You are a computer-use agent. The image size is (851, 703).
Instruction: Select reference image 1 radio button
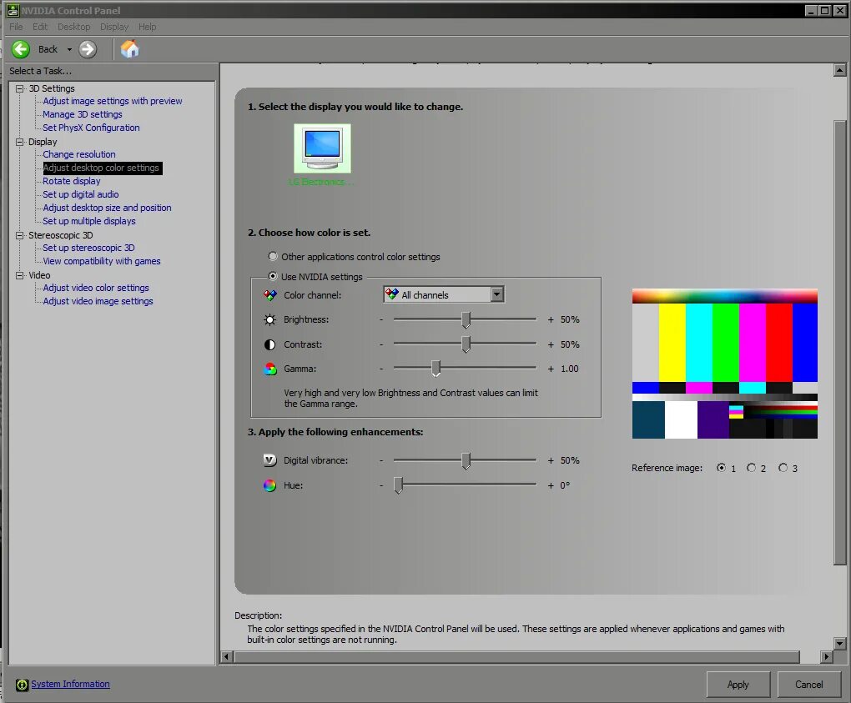point(721,468)
